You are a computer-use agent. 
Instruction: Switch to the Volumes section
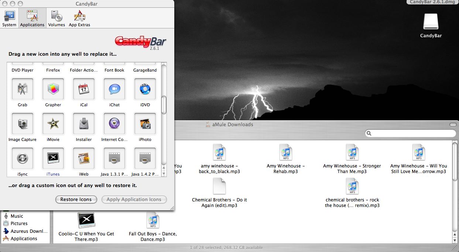point(56,18)
